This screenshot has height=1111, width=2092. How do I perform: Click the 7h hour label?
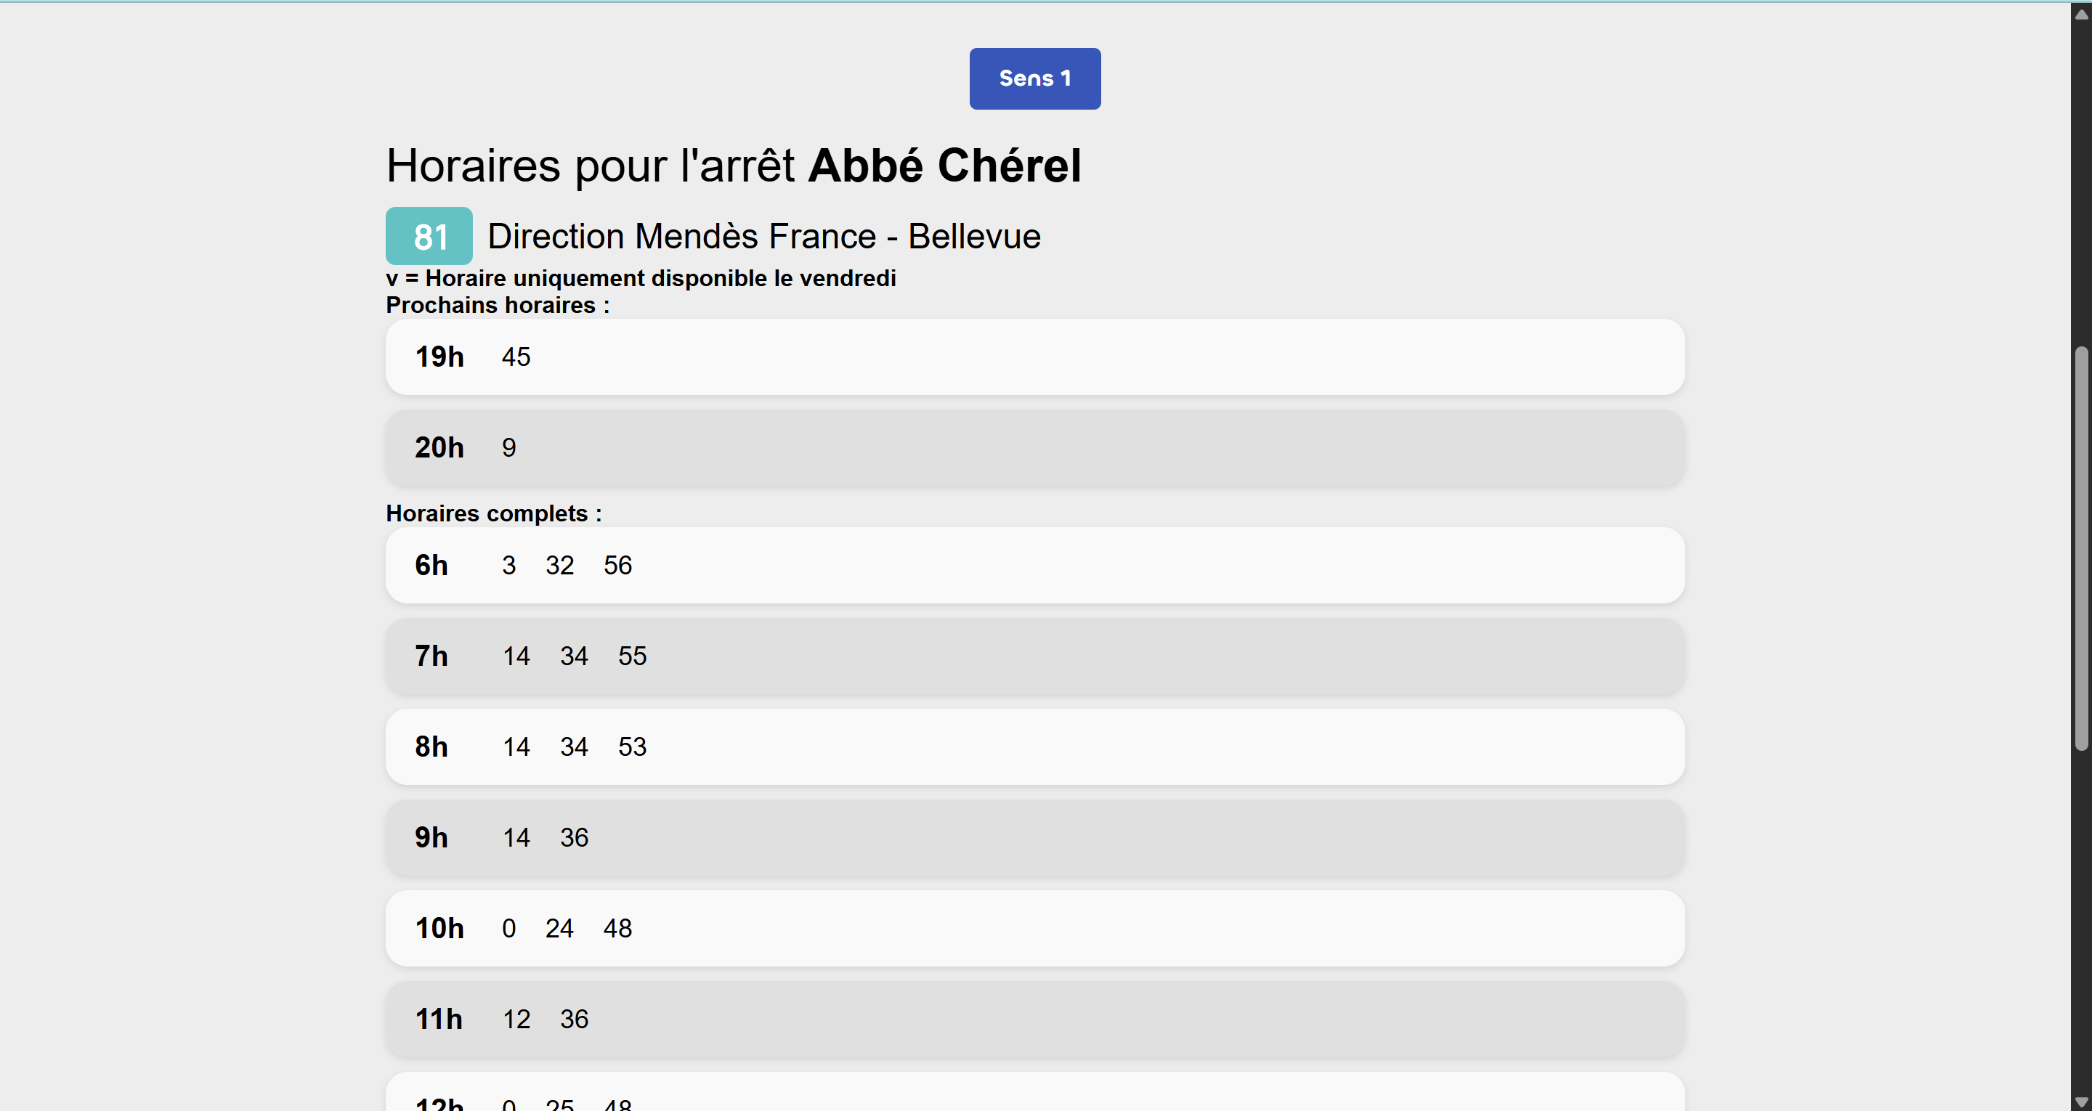(431, 656)
